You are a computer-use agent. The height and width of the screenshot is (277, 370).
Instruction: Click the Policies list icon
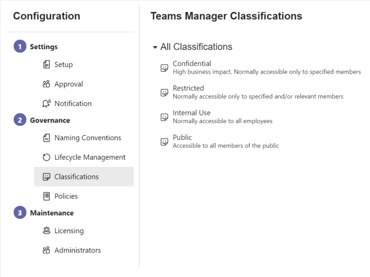[47, 196]
